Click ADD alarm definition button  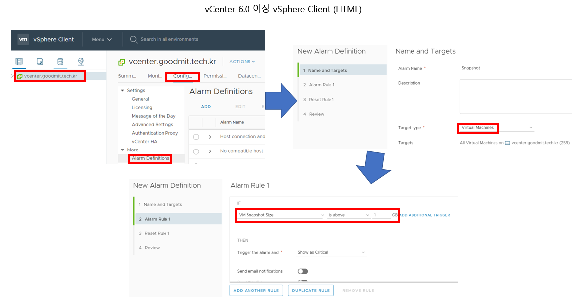206,107
